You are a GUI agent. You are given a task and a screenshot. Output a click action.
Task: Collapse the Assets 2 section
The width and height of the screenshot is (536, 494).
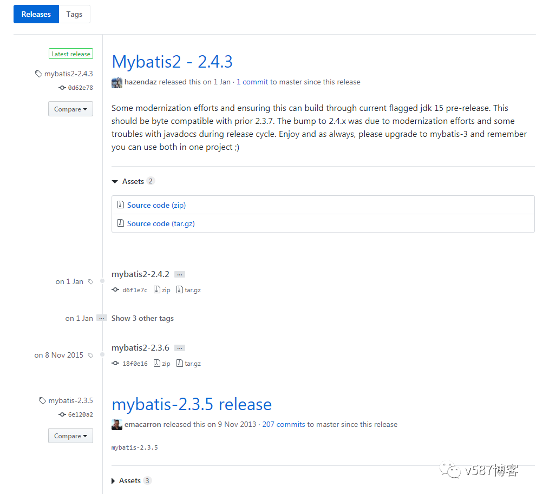(x=133, y=181)
